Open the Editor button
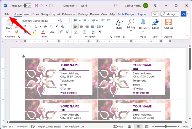 (155, 24)
